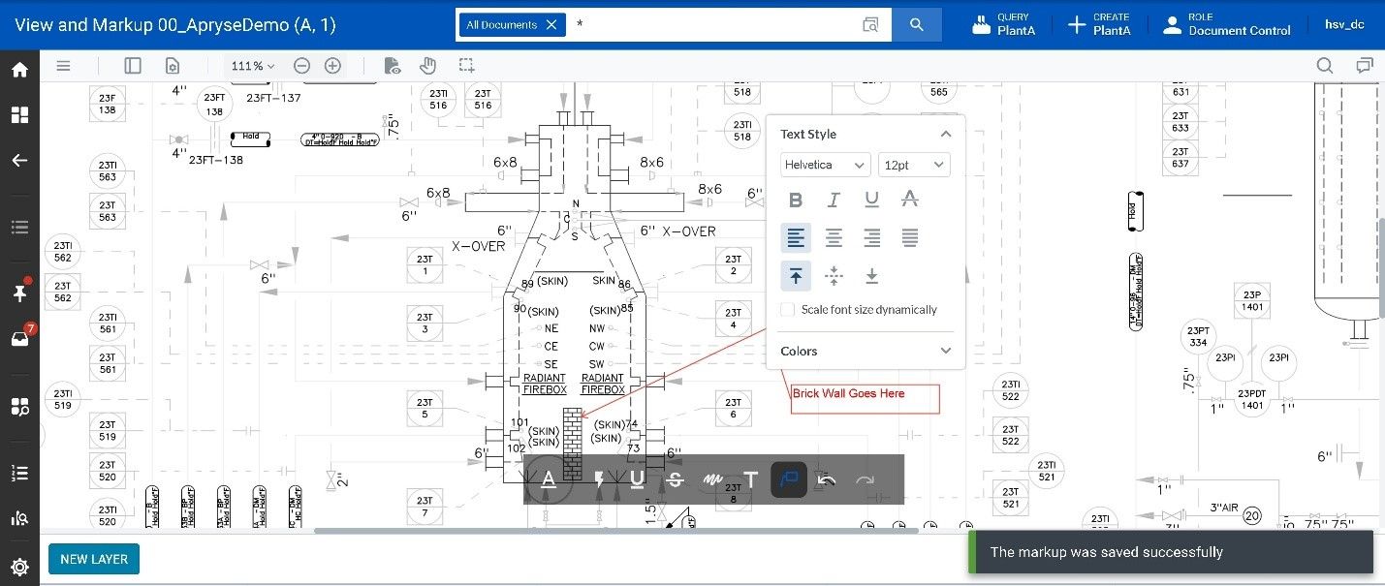Enable Scale font size dynamically checkbox
Screen dimensions: 1385x586
point(789,310)
